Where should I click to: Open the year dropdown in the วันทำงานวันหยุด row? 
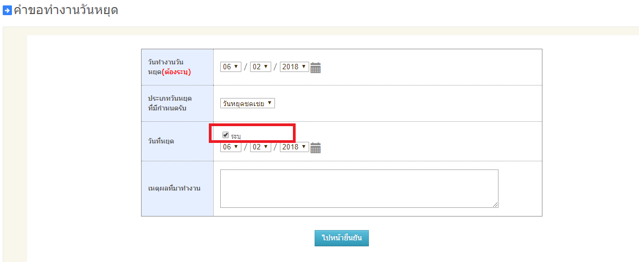click(295, 67)
